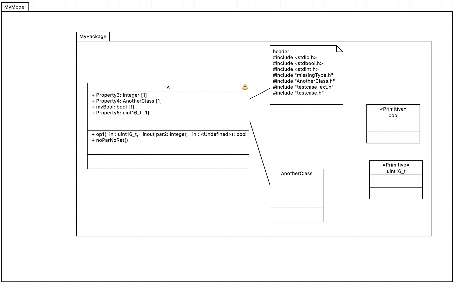Select the class A name header

click(x=168, y=87)
